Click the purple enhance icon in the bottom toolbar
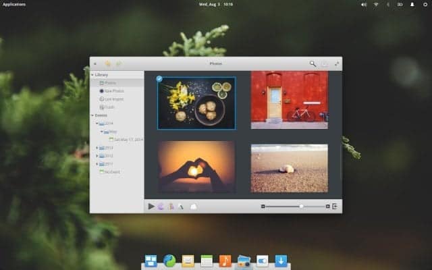Image resolution: width=432 pixels, height=270 pixels. click(x=161, y=207)
